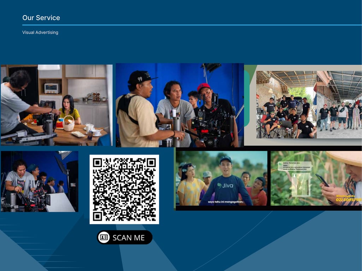
Task: Open the crew group photos collage
Action: [x=309, y=104]
